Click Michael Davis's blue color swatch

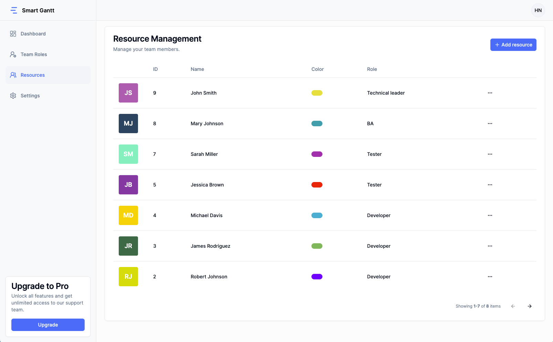tap(317, 215)
